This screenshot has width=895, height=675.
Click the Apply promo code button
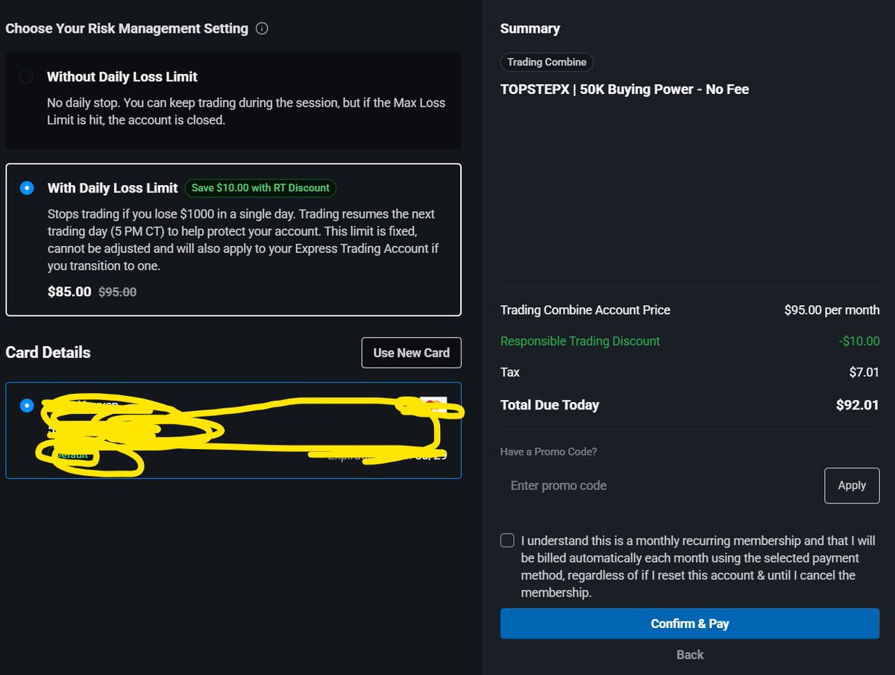(x=852, y=486)
